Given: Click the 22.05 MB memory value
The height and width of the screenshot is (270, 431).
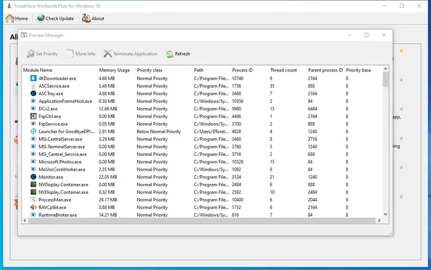Looking at the screenshot, I should point(108,177).
